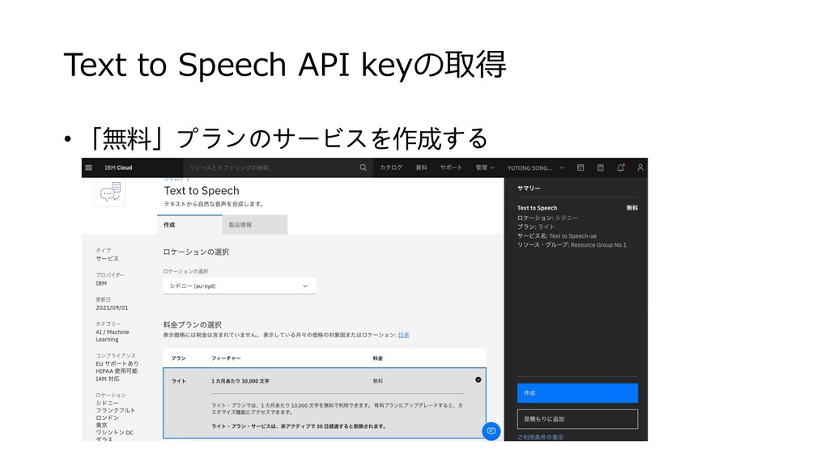Image resolution: width=829 pixels, height=466 pixels.
Task: Click the フィーチャー column header
Action: click(226, 358)
